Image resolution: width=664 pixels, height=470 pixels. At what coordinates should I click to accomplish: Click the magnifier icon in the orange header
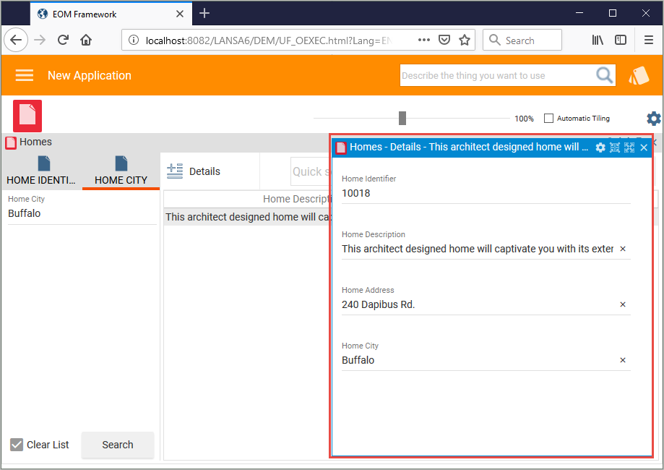[x=604, y=75]
